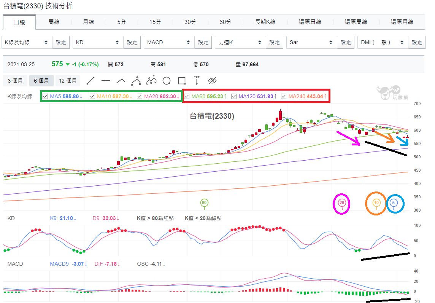Screen dimensions: 435x303
Task: Click 設定 next to Sar dropdown
Action: click(x=346, y=42)
